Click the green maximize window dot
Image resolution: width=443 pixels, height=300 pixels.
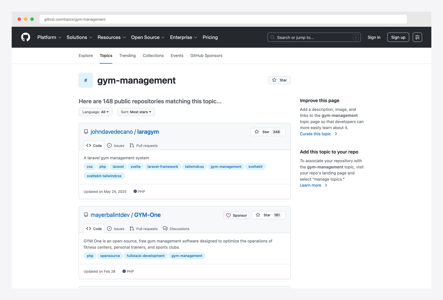point(32,19)
